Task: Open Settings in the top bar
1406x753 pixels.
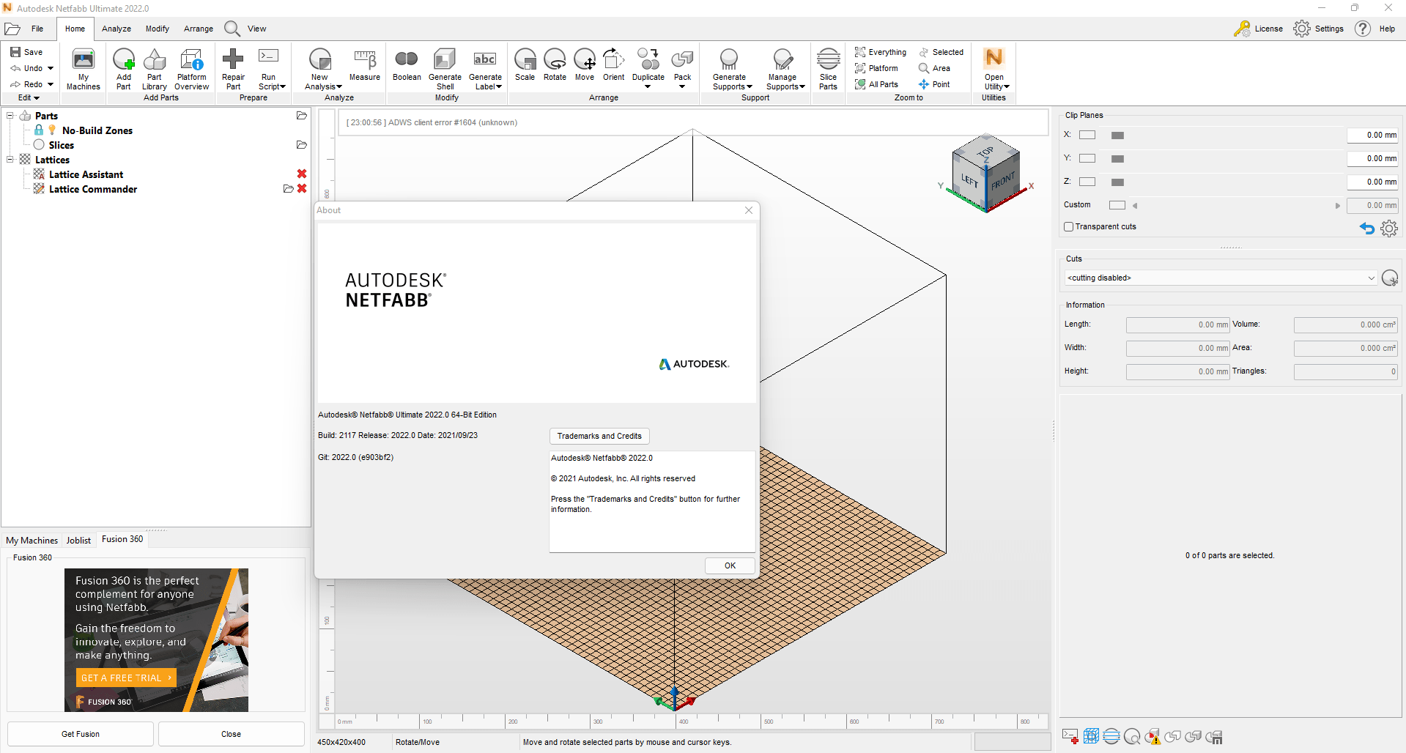Action: tap(1319, 29)
